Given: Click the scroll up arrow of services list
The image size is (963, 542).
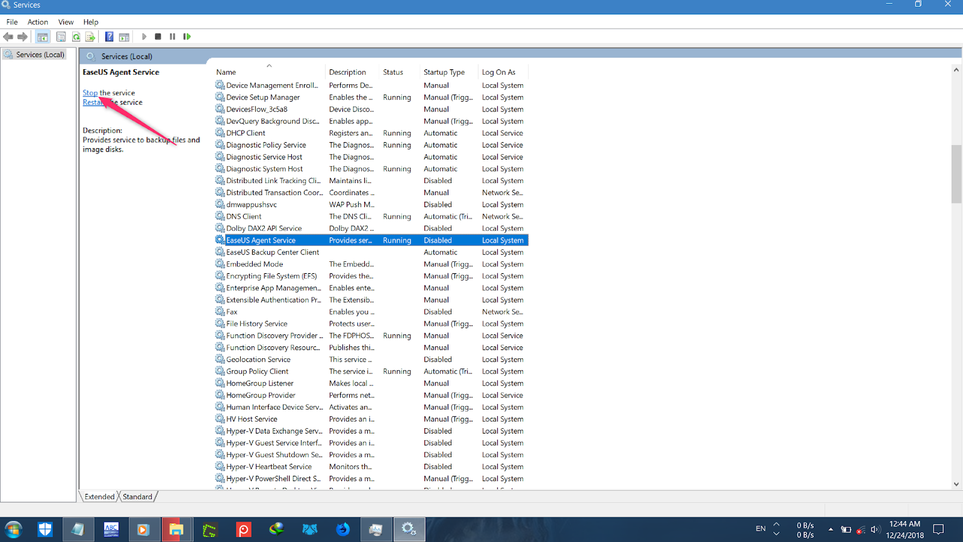Looking at the screenshot, I should tap(956, 70).
